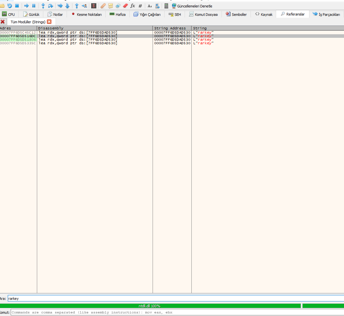Click Güncellemeleri Denetle update check

(192, 6)
